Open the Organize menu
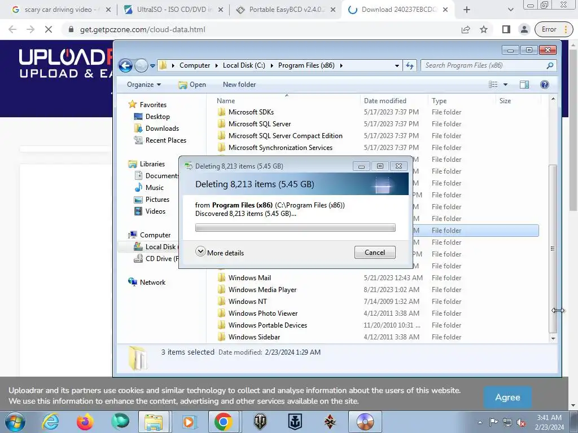This screenshot has width=578, height=433. point(144,85)
